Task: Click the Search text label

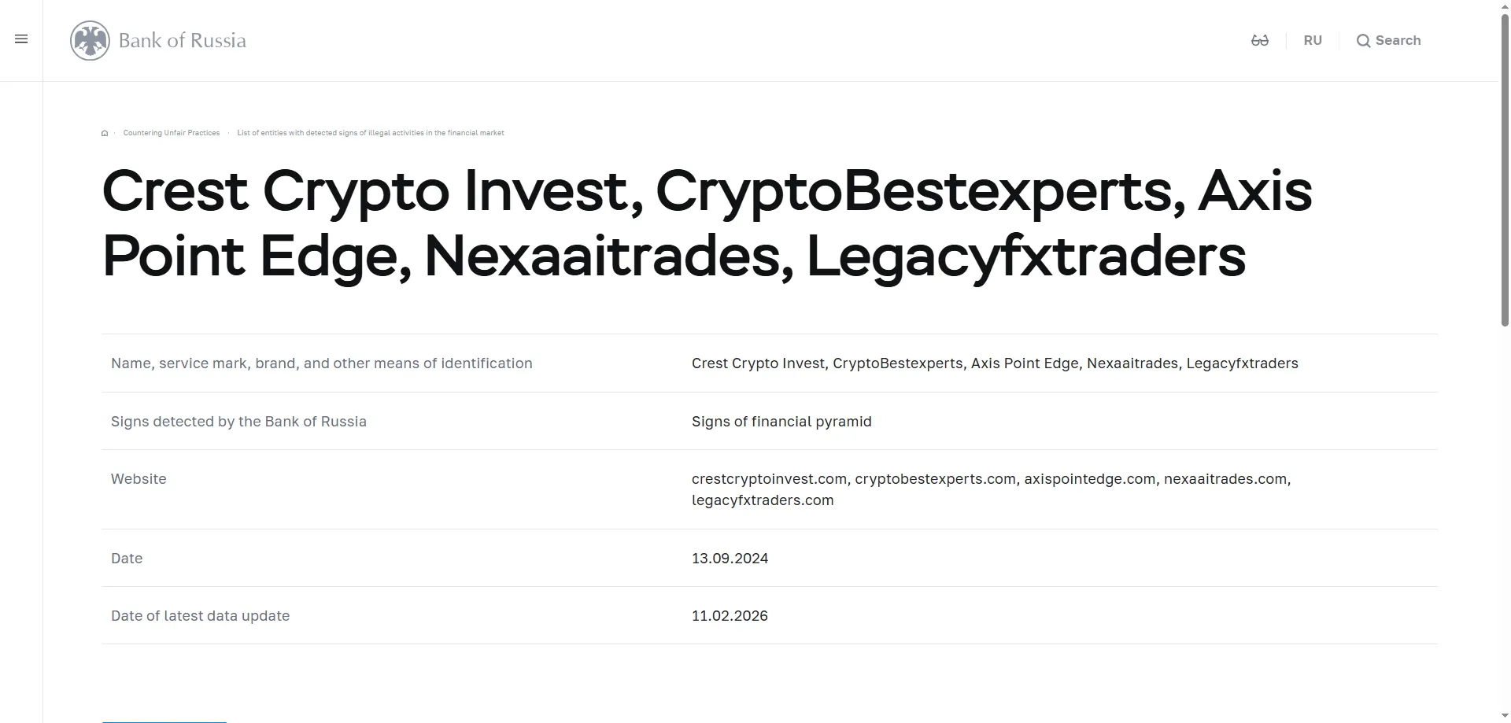Action: pyautogui.click(x=1398, y=41)
